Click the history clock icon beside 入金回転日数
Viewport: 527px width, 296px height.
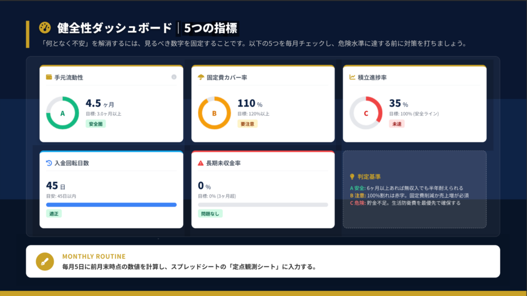(x=49, y=163)
